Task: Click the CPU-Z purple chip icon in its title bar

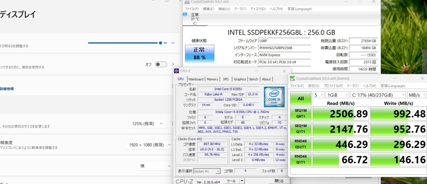Action: point(176,71)
